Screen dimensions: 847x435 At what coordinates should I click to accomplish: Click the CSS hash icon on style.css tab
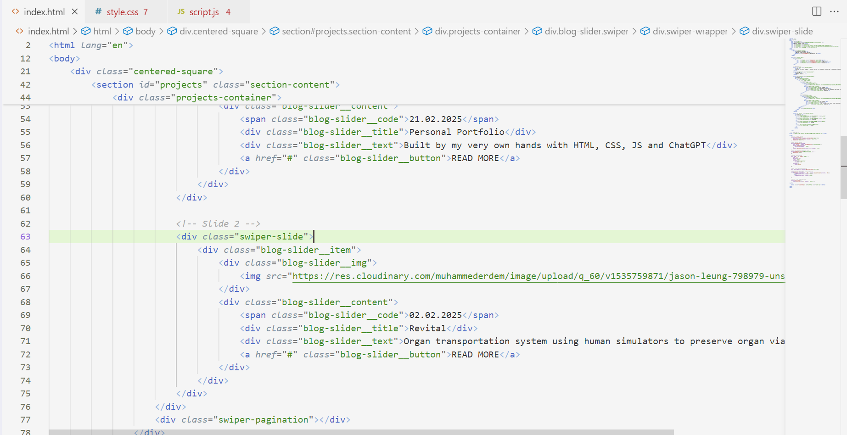coord(98,11)
